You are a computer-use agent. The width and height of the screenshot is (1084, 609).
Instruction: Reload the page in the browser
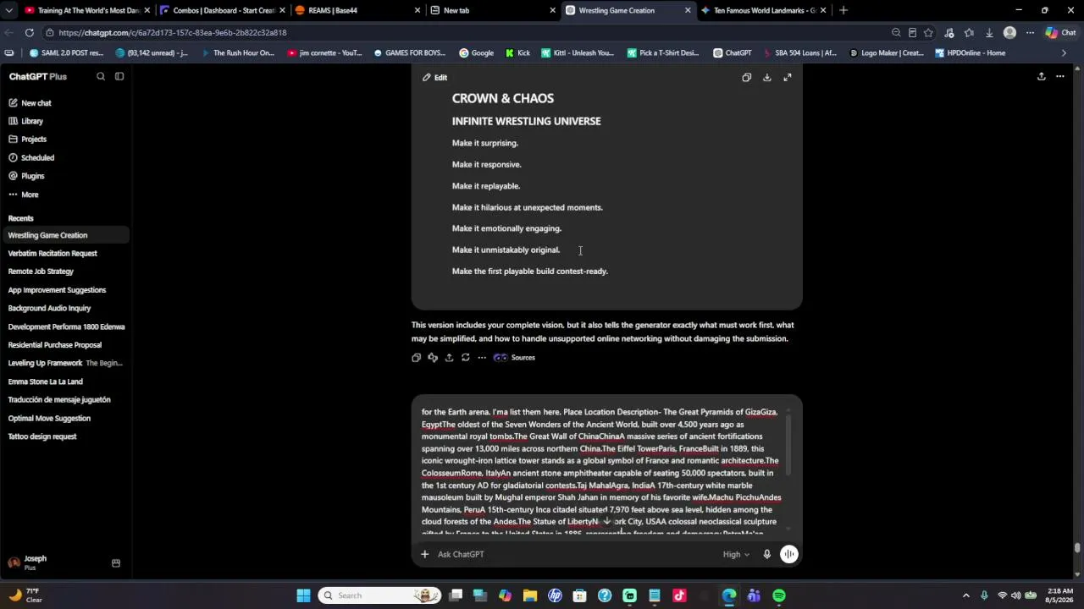pos(29,32)
